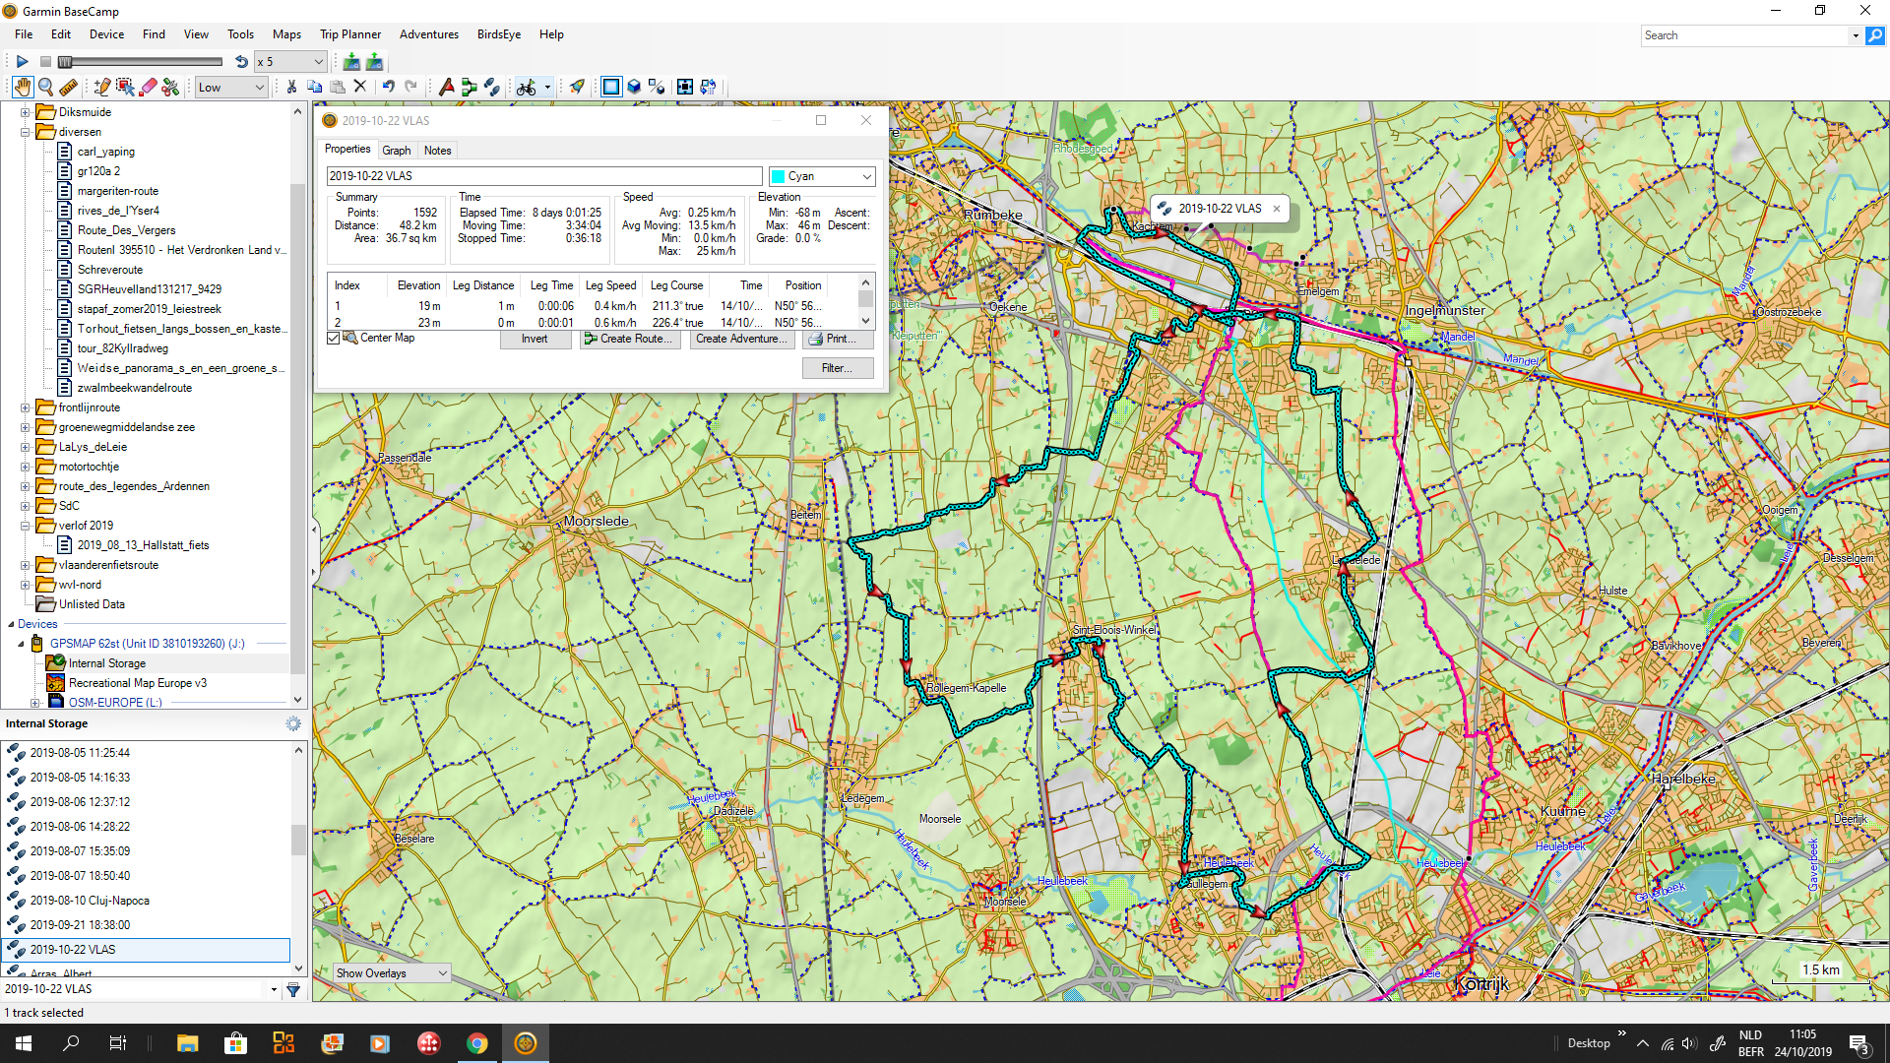1890x1063 pixels.
Task: Collapse the GPSMAP 62st device node
Action: (x=21, y=644)
